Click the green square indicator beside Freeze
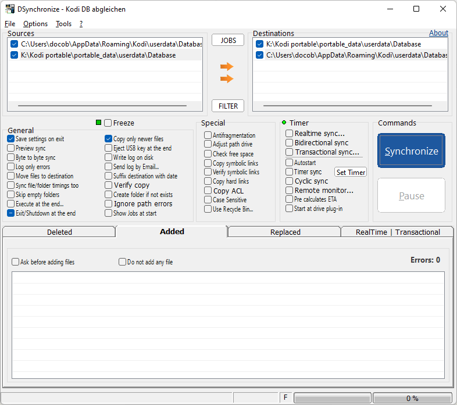 (98, 123)
